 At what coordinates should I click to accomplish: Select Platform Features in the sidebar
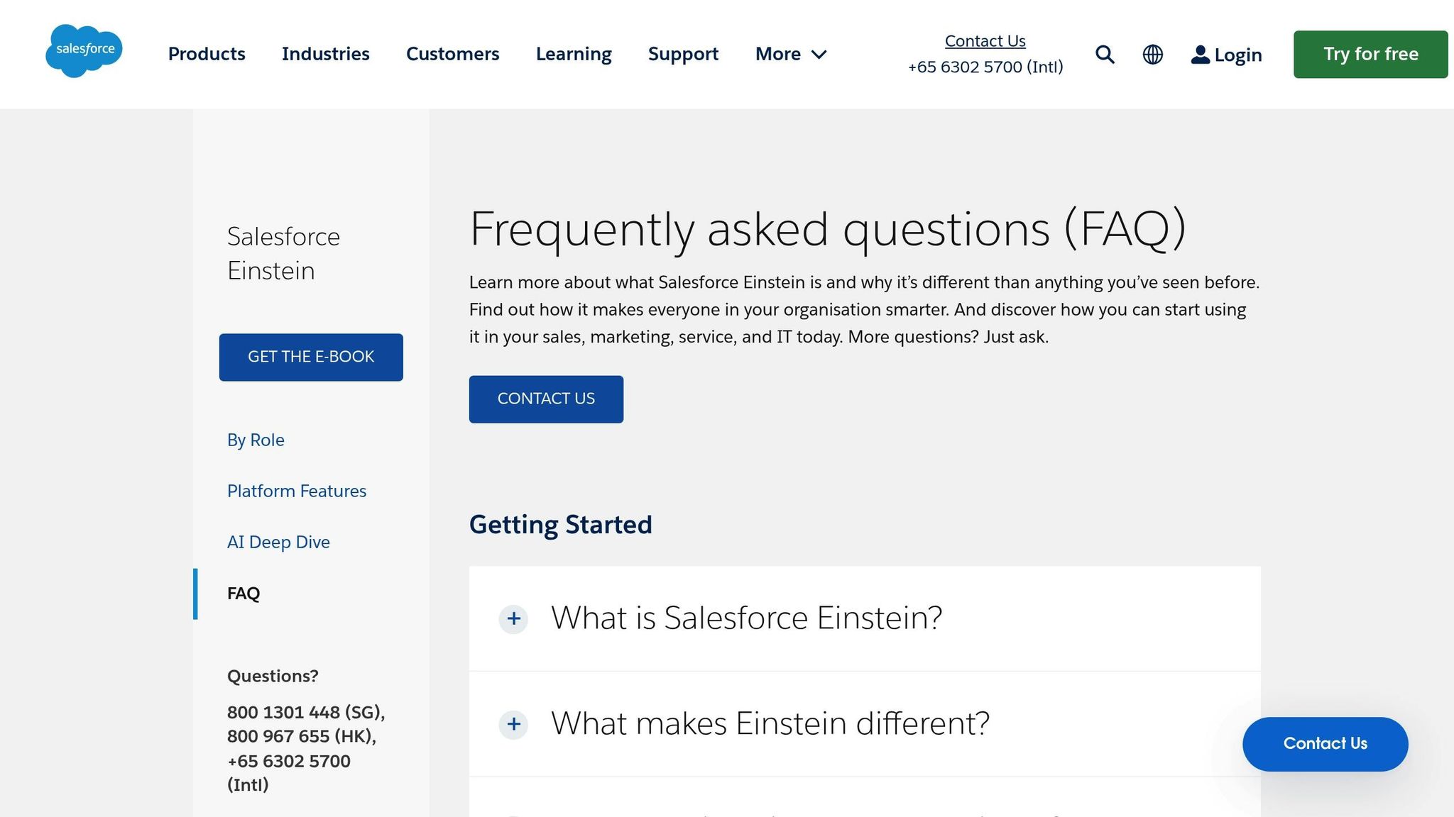pos(296,491)
